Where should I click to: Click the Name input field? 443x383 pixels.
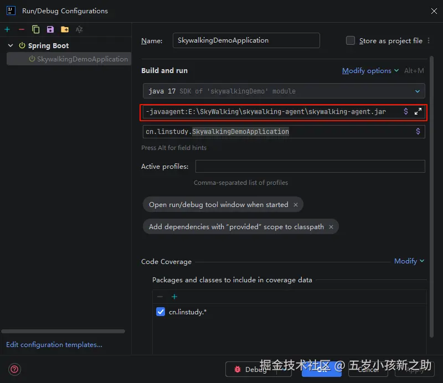pyautogui.click(x=246, y=40)
